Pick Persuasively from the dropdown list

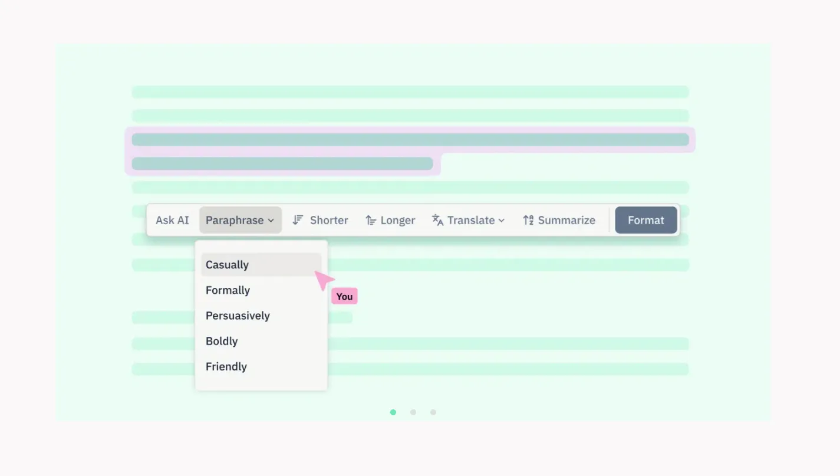(x=238, y=316)
